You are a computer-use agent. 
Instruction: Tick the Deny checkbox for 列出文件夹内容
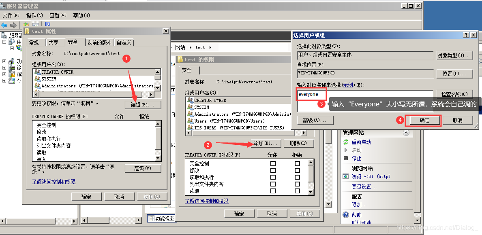point(297,184)
